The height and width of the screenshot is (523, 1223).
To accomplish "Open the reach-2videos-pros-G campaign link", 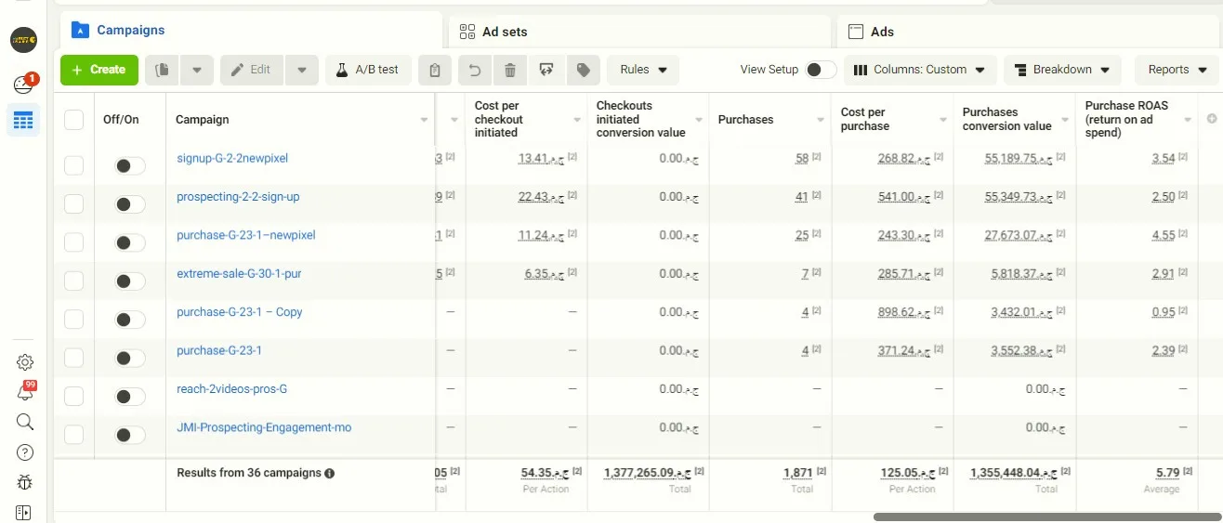I will (x=231, y=388).
